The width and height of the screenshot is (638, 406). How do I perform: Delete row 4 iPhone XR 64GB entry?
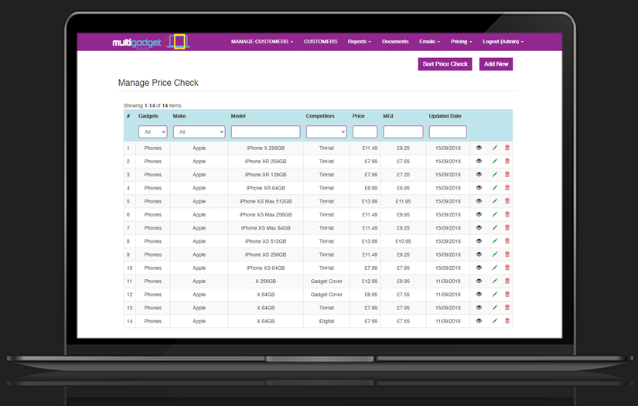pos(507,188)
